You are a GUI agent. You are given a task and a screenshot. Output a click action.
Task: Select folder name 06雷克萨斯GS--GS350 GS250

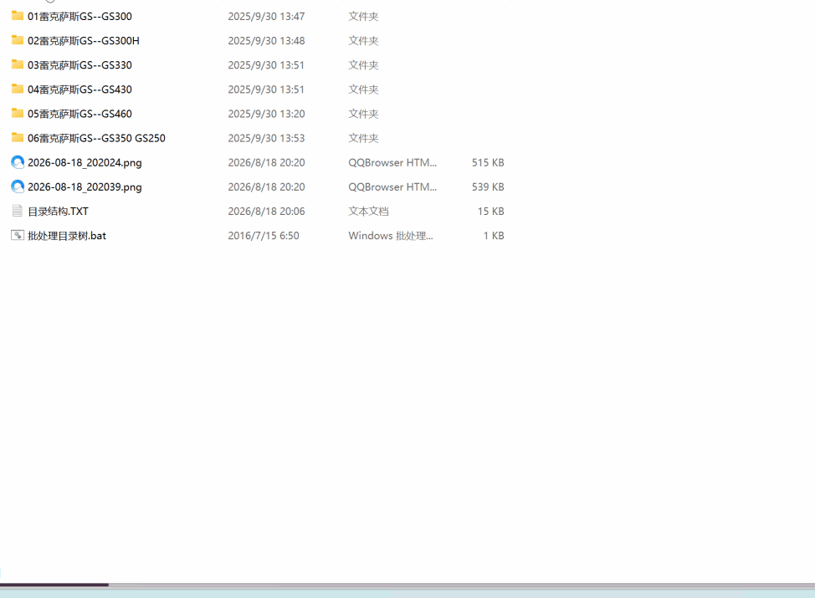[x=96, y=138]
